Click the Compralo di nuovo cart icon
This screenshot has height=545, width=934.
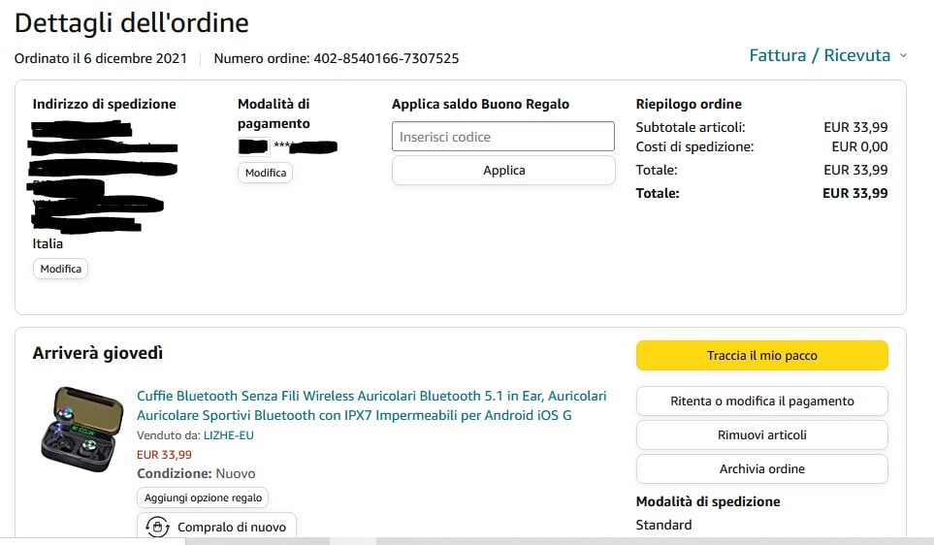coord(157,527)
